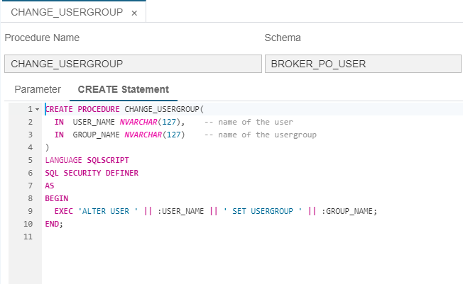
Task: Click the :GROUP_NAME variable on line 9
Action: click(347, 211)
